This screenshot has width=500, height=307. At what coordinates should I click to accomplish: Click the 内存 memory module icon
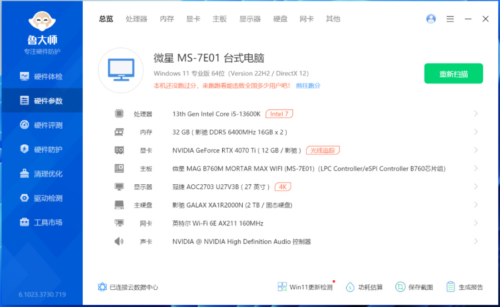tap(119, 132)
